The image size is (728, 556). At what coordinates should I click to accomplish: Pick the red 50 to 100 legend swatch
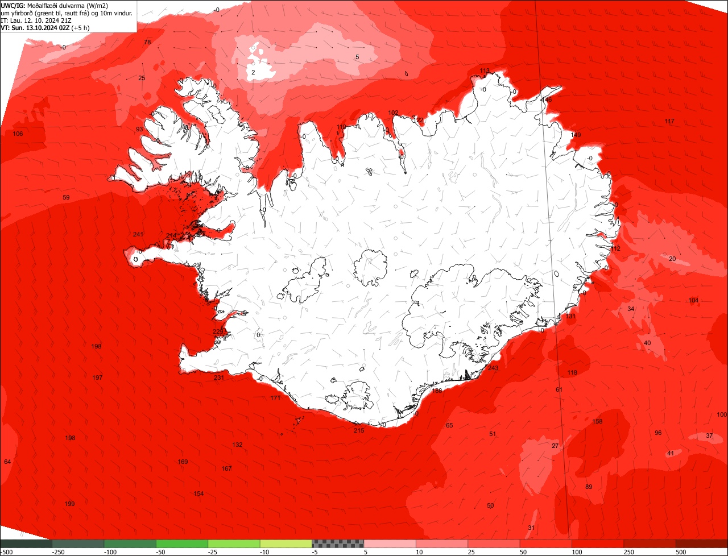[546, 543]
